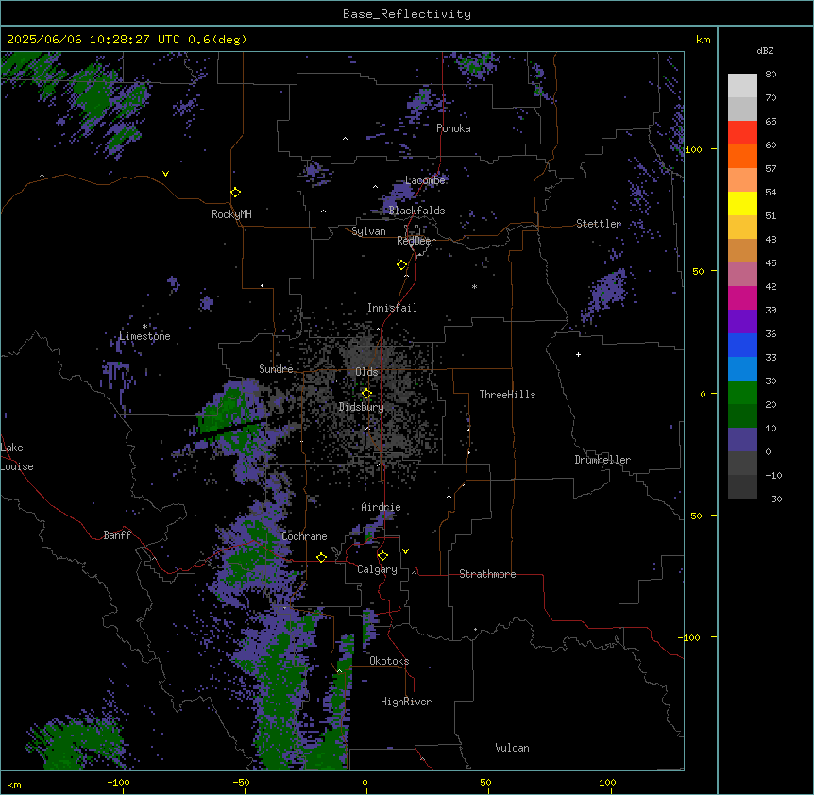
Task: Click the 80 value in dBZ legend
Action: click(771, 75)
